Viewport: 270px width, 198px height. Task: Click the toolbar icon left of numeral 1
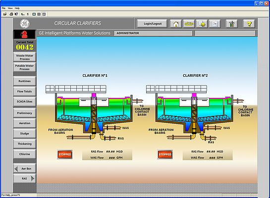pos(23,14)
